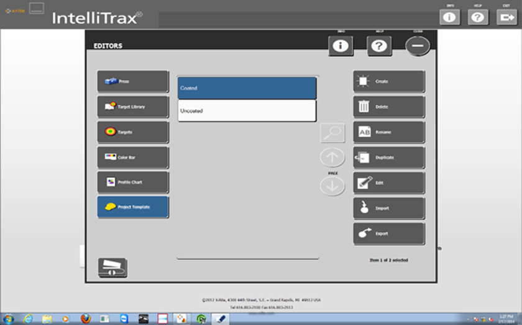Click the IntelliTrax top bar info button

449,17
